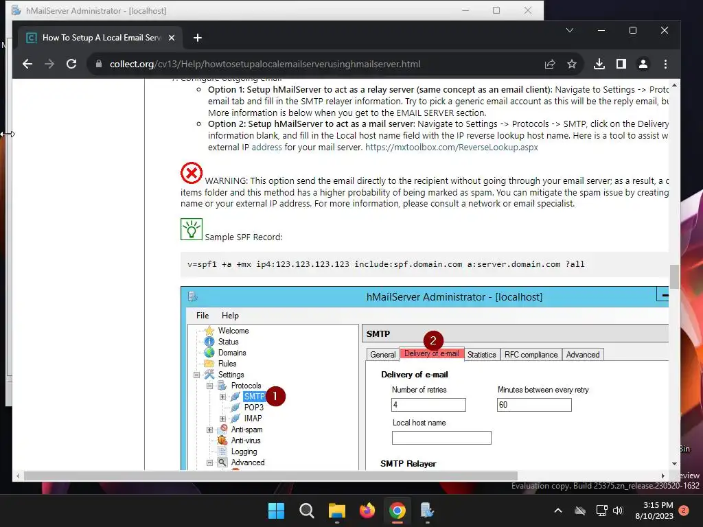This screenshot has width=703, height=527.
Task: Open Chrome downloads
Action: click(x=599, y=64)
